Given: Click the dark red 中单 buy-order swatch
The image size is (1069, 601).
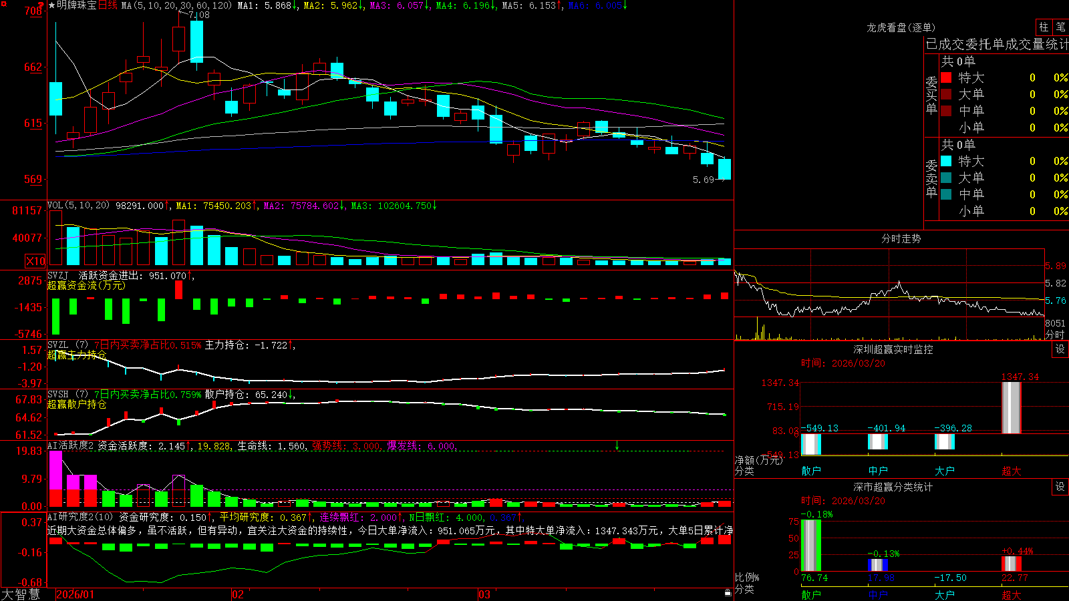Looking at the screenshot, I should click(946, 111).
